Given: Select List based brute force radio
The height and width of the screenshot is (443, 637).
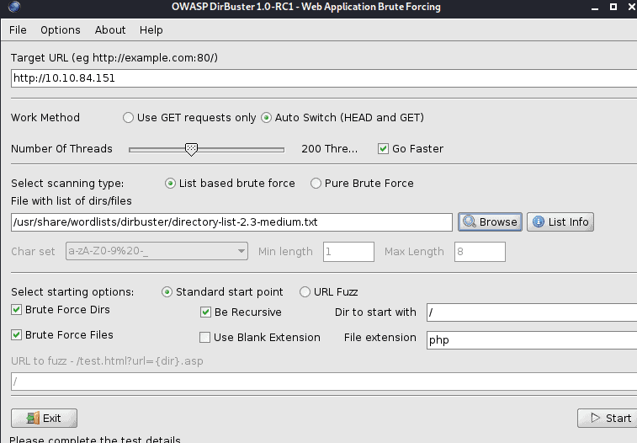Looking at the screenshot, I should coord(170,184).
